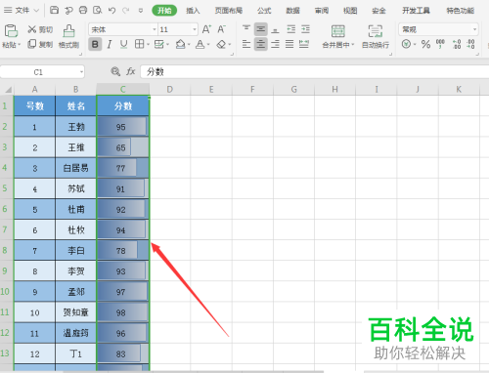This screenshot has width=489, height=373.
Task: Switch to the 数据 tab
Action: click(x=292, y=11)
